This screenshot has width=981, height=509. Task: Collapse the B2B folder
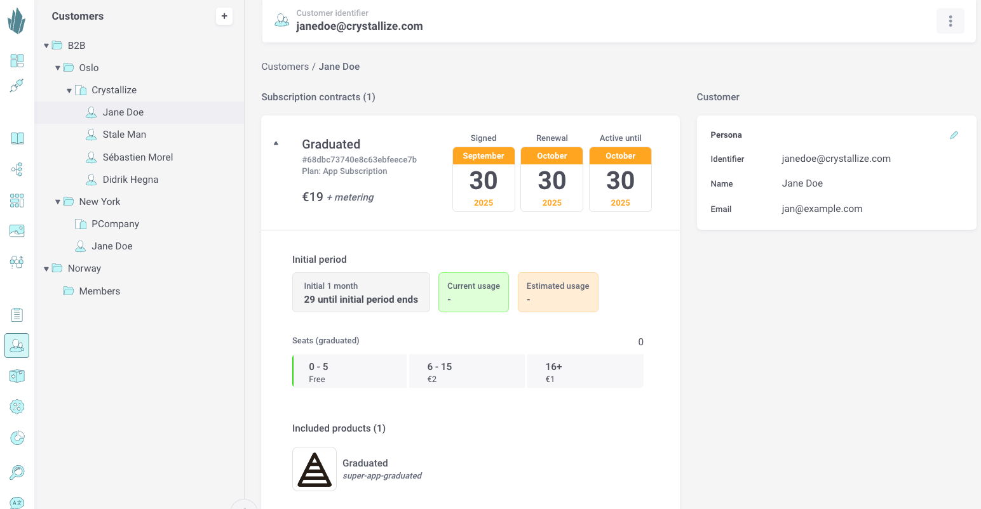46,46
